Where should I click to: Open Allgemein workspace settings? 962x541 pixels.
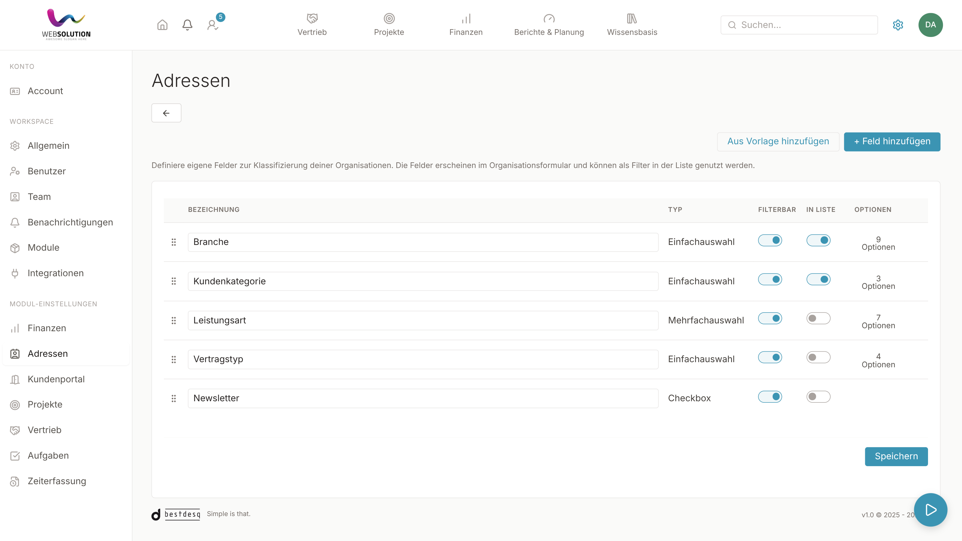(66, 145)
